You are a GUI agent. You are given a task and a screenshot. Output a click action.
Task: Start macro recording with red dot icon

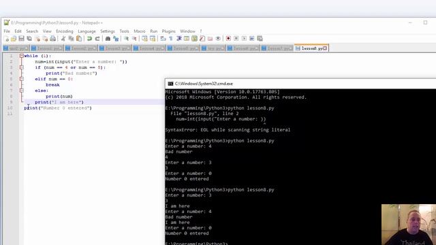tap(228, 39)
